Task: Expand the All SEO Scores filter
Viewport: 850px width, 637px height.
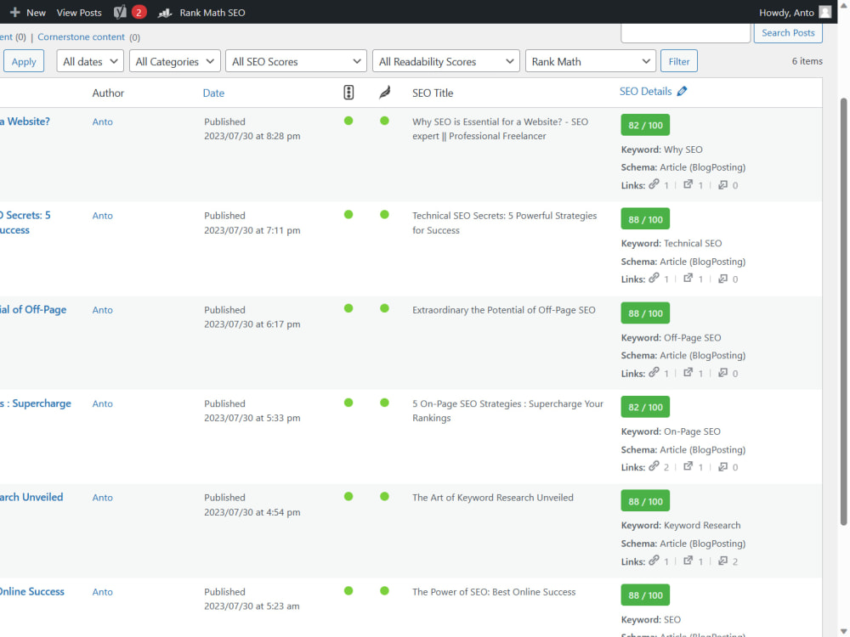Action: [296, 61]
